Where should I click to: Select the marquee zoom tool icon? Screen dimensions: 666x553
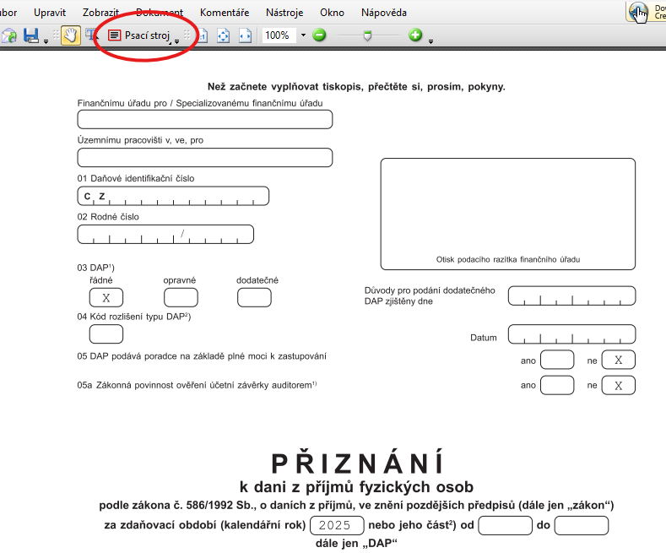pos(92,35)
